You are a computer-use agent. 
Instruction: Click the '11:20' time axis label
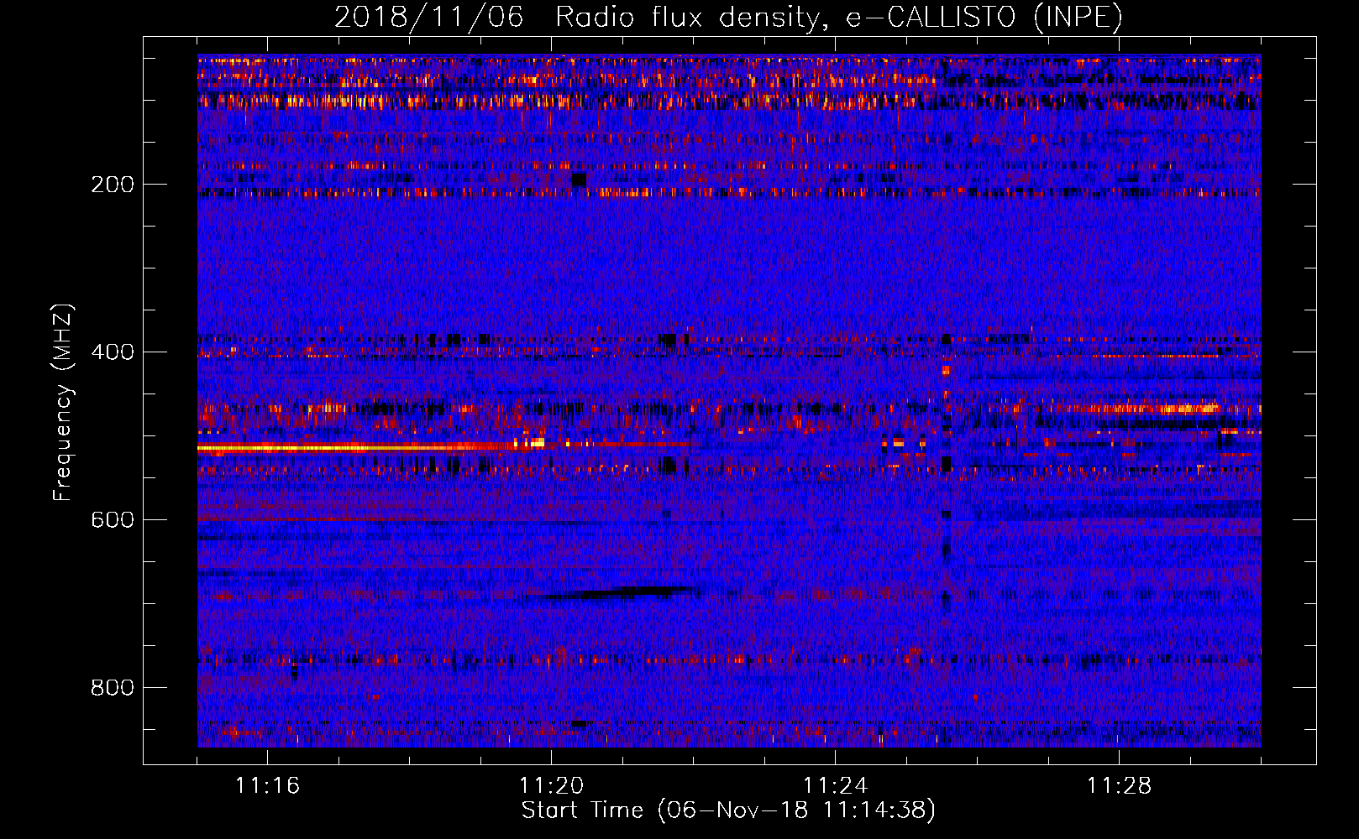point(551,786)
